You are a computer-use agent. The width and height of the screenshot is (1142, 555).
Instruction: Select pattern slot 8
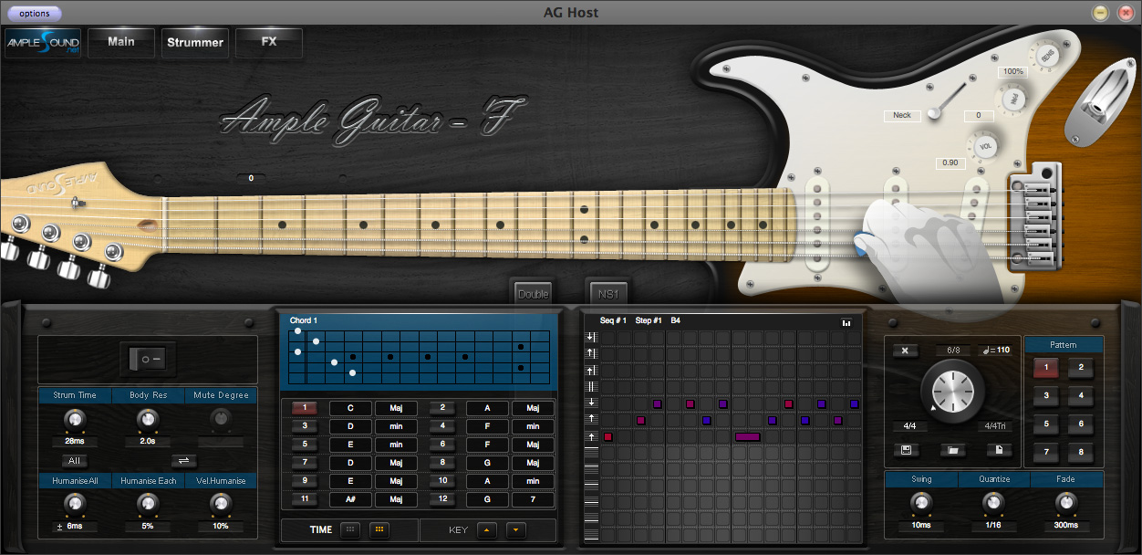coord(1081,453)
